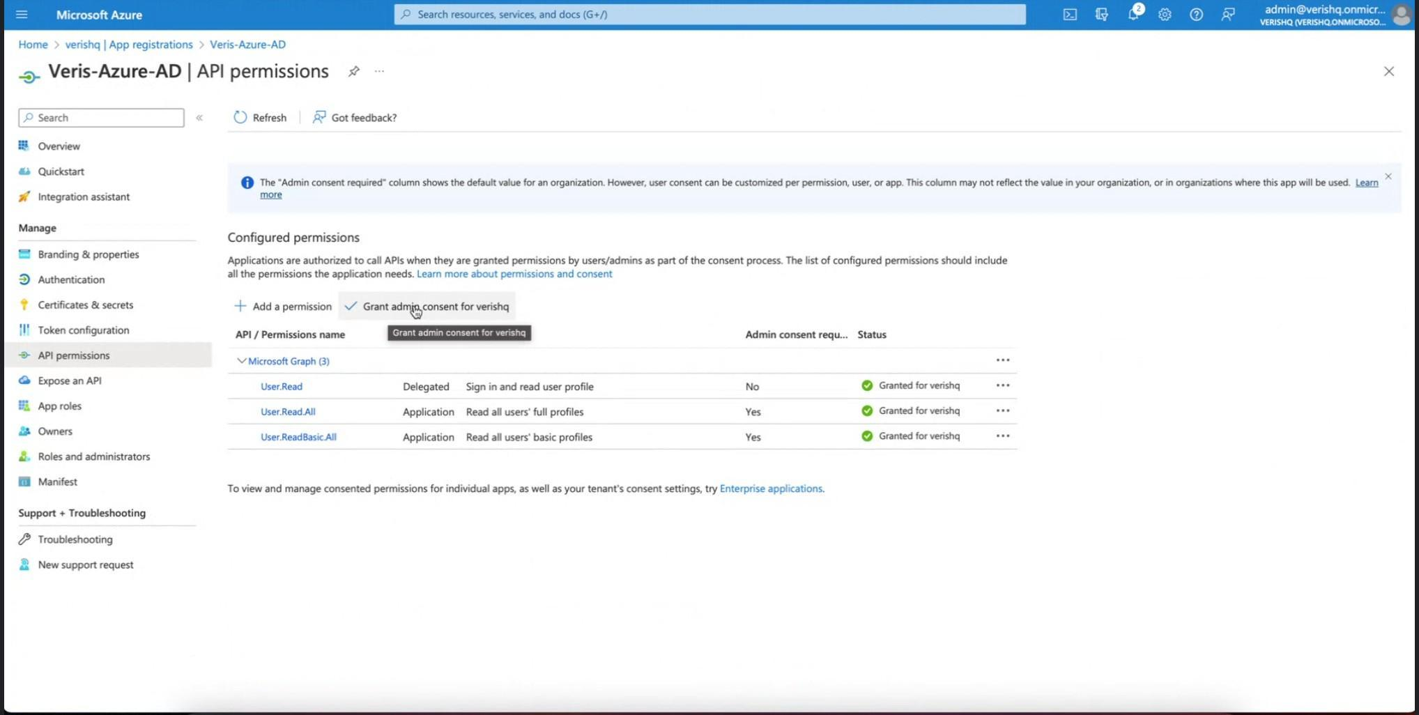Collapse the Microsoft Graph (3) group
Image resolution: width=1419 pixels, height=715 pixels.
click(x=241, y=361)
